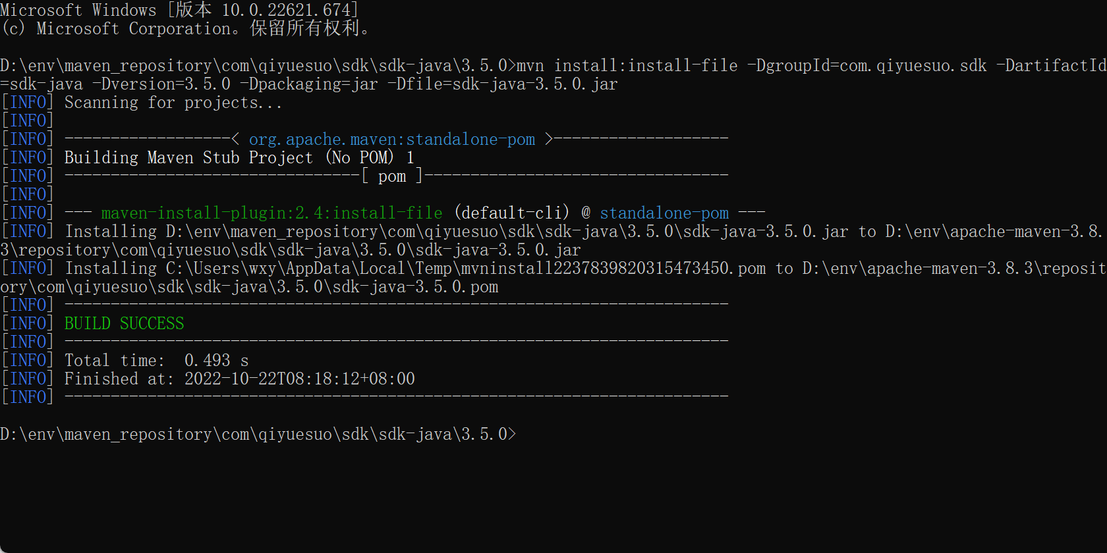Click the 'Total time: 0.493 s' line
This screenshot has height=553, width=1107.
[156, 360]
